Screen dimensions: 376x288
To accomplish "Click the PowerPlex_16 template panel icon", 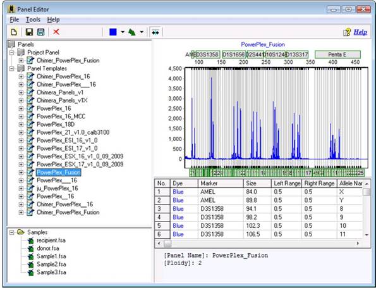I will click(30, 108).
